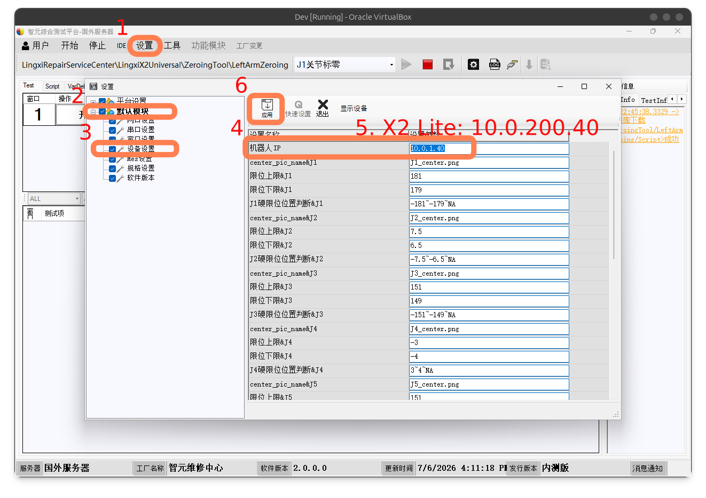Click the 限位上限&J1 value field 181

[x=489, y=176]
